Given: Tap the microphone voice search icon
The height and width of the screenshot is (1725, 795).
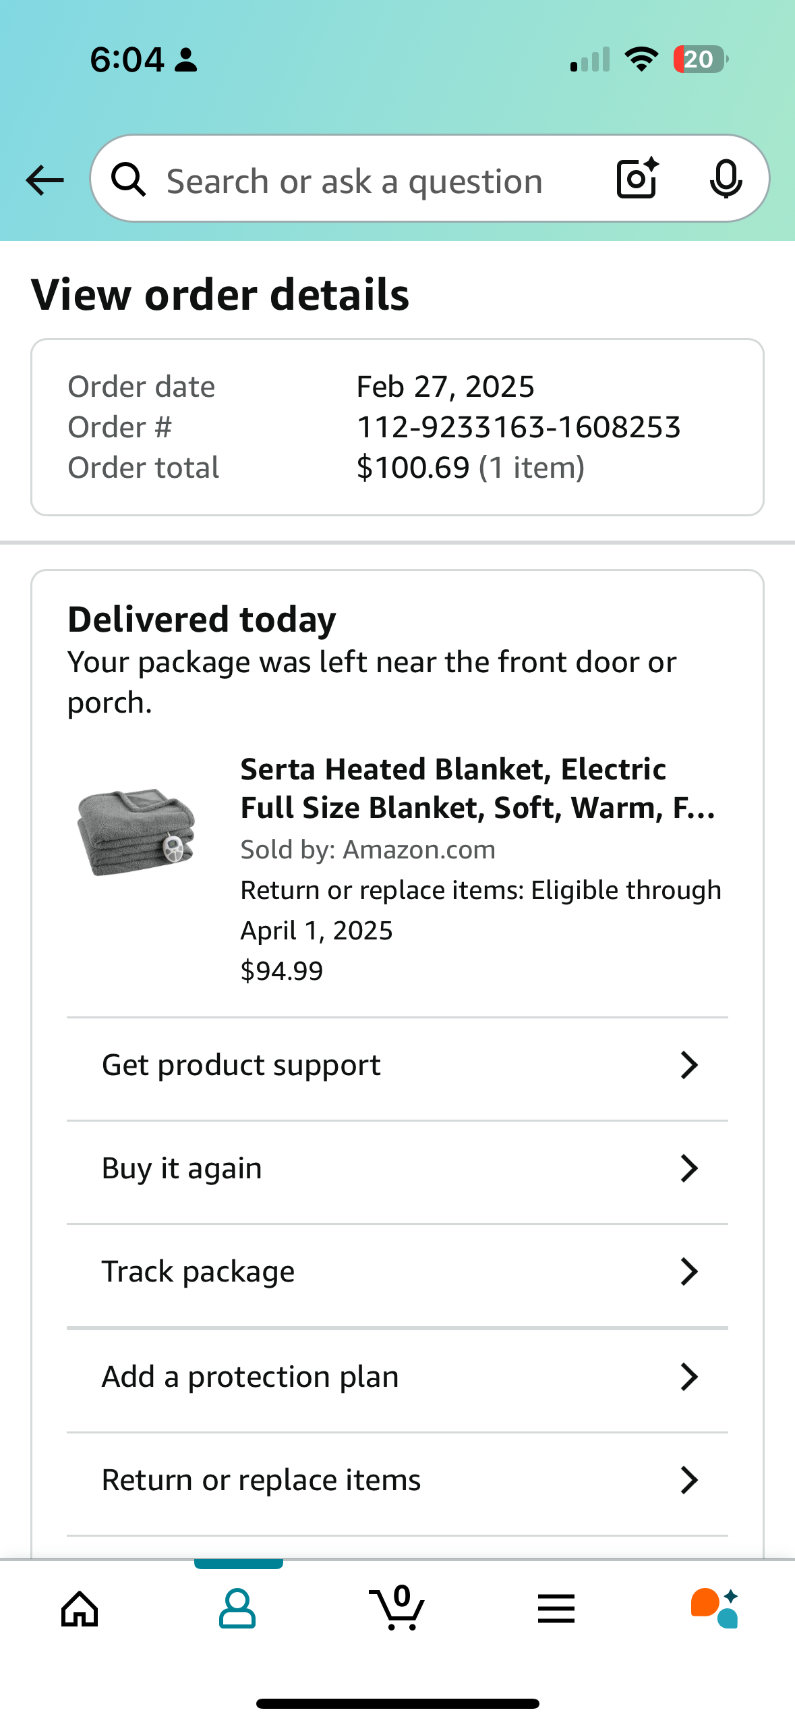Looking at the screenshot, I should pos(726,180).
